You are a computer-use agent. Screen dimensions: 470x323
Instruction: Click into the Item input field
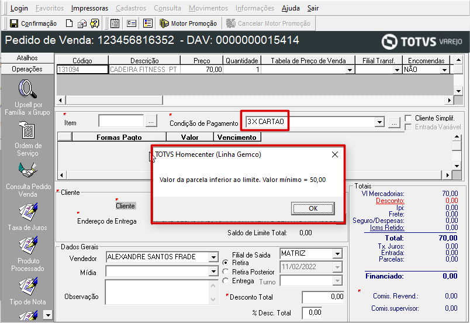[x=121, y=121]
